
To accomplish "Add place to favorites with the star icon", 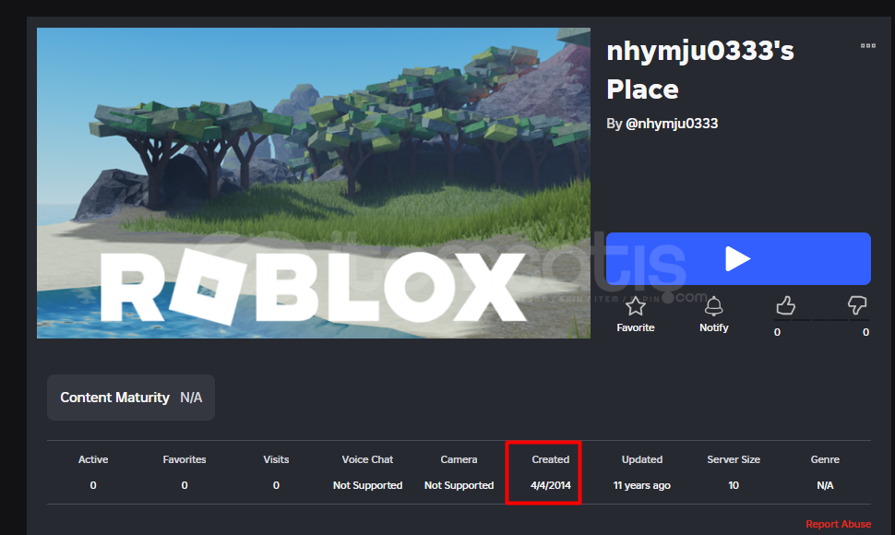I will click(x=636, y=306).
